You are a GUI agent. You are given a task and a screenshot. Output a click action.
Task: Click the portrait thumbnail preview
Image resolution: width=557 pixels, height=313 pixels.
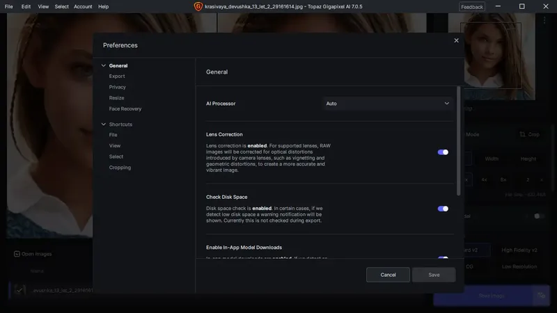click(x=492, y=56)
